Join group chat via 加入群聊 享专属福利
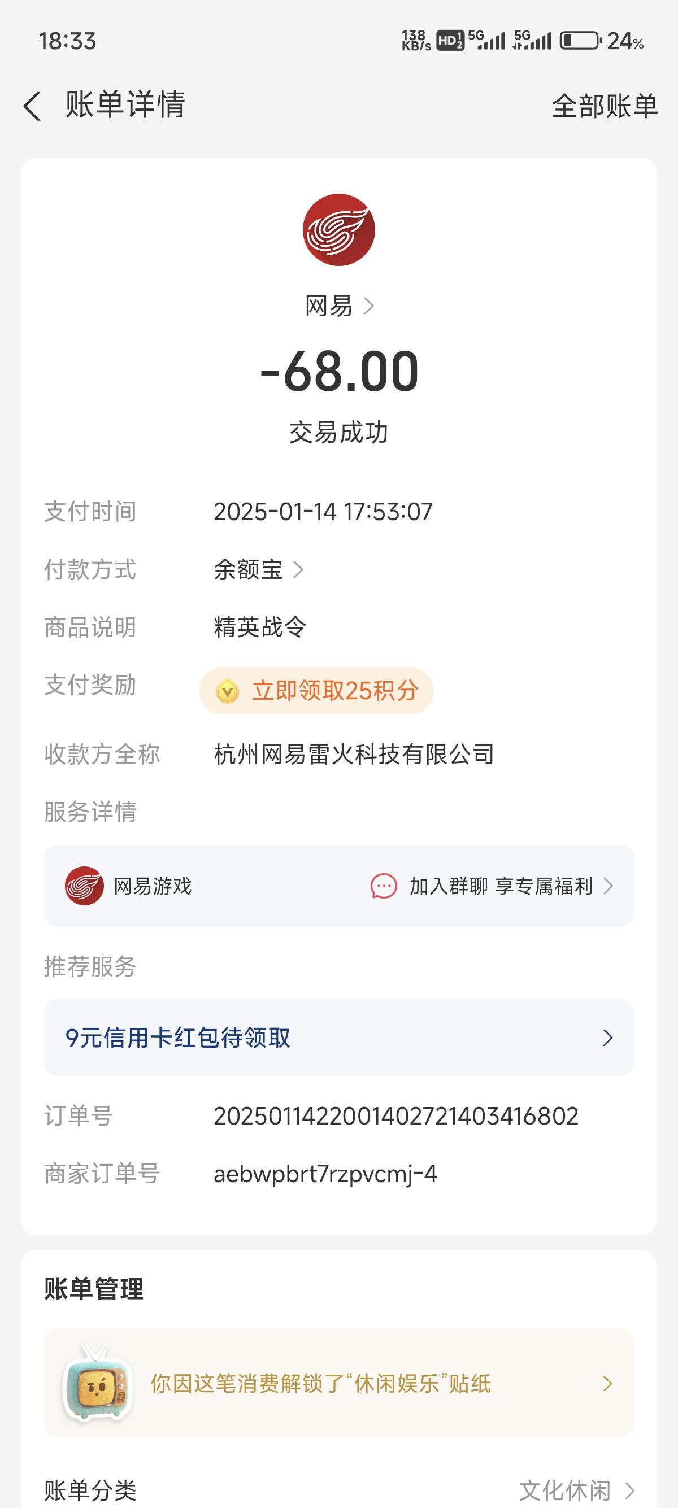 pos(501,886)
